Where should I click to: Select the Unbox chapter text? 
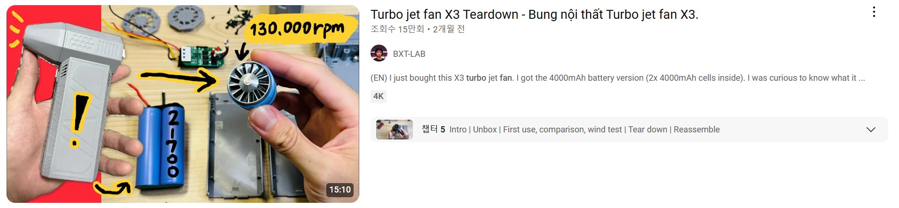(x=485, y=130)
